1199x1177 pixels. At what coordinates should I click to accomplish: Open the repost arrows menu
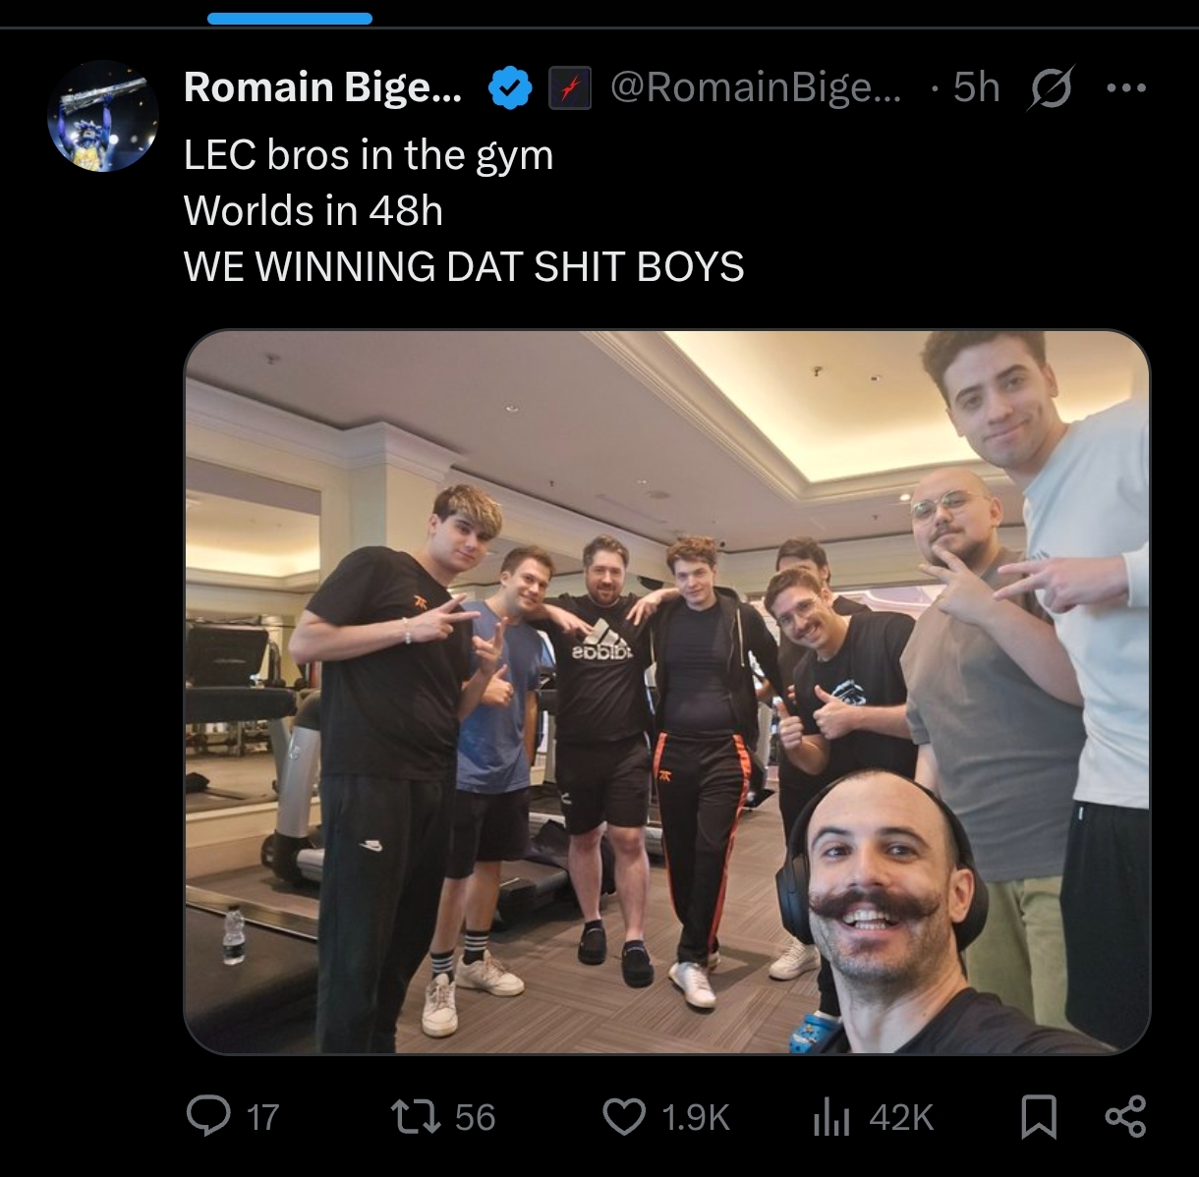tap(415, 1117)
